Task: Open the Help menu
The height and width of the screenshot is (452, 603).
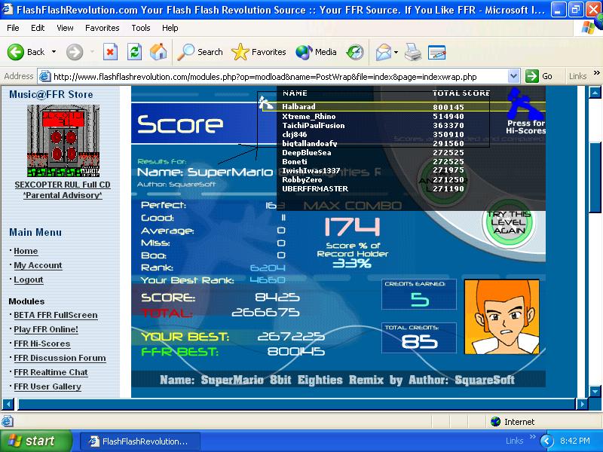Action: pyautogui.click(x=170, y=28)
